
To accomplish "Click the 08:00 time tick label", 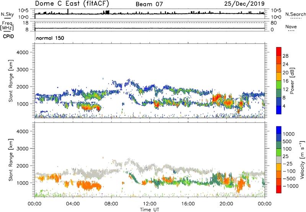I will [111, 204].
